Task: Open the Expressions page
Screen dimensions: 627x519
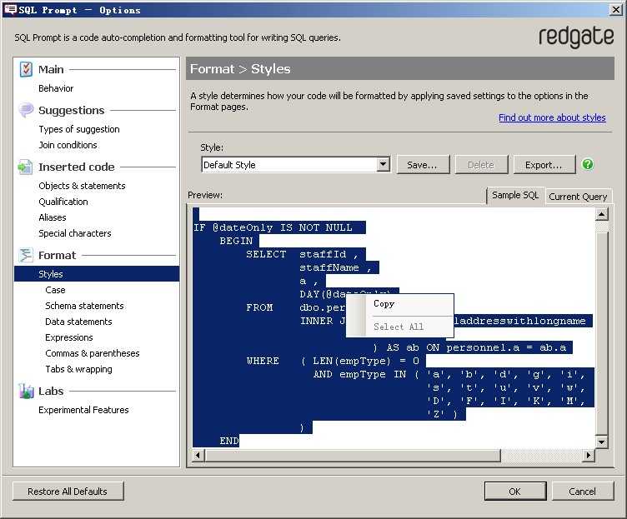Action: [68, 337]
